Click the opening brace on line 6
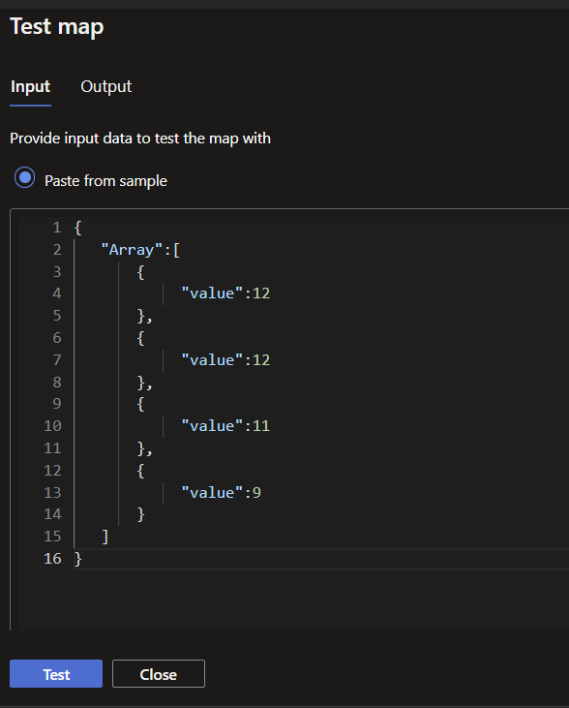The height and width of the screenshot is (708, 569). pyautogui.click(x=140, y=338)
